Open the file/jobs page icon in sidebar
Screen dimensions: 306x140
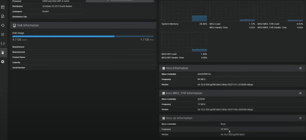click(3, 16)
